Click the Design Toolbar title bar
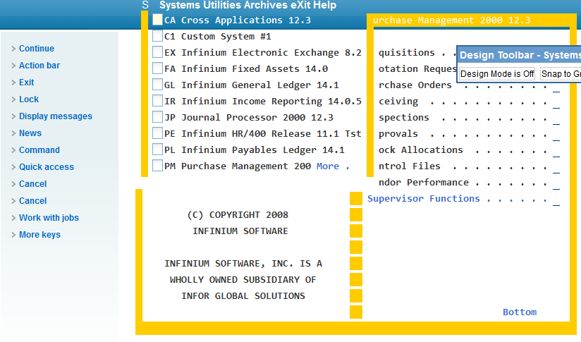 (x=520, y=55)
